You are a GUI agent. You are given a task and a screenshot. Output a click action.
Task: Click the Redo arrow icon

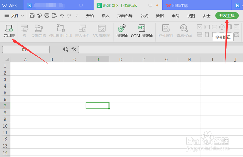(69, 16)
